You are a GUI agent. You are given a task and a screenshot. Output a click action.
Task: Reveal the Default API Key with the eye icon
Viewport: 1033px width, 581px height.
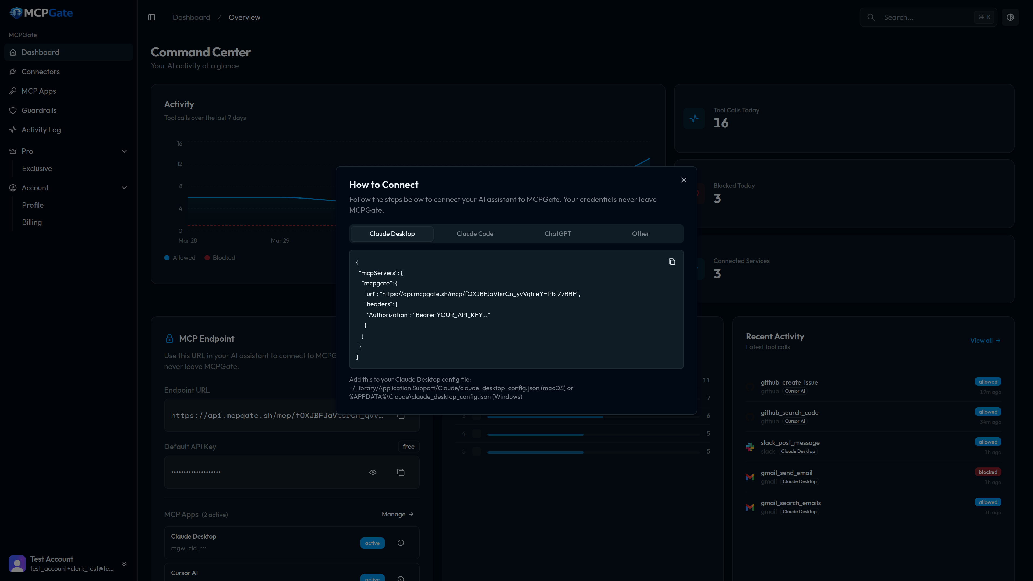tap(373, 472)
